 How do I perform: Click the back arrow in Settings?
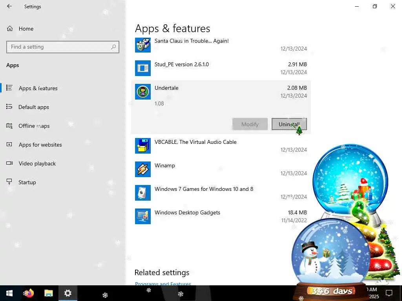point(9,6)
